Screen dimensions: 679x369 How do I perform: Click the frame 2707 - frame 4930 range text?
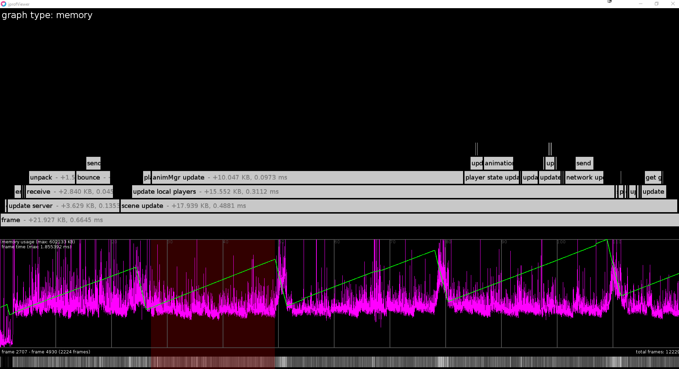coord(46,352)
